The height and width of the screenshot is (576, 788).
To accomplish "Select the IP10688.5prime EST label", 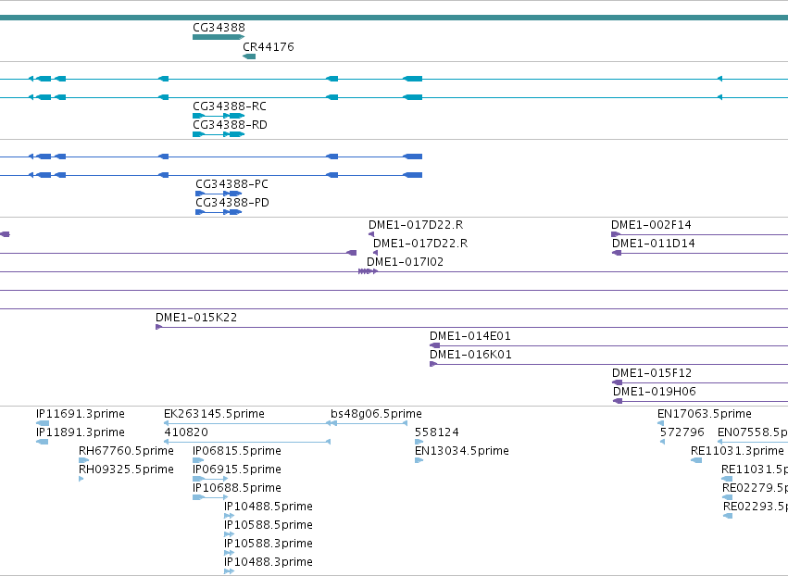I will pos(237,488).
